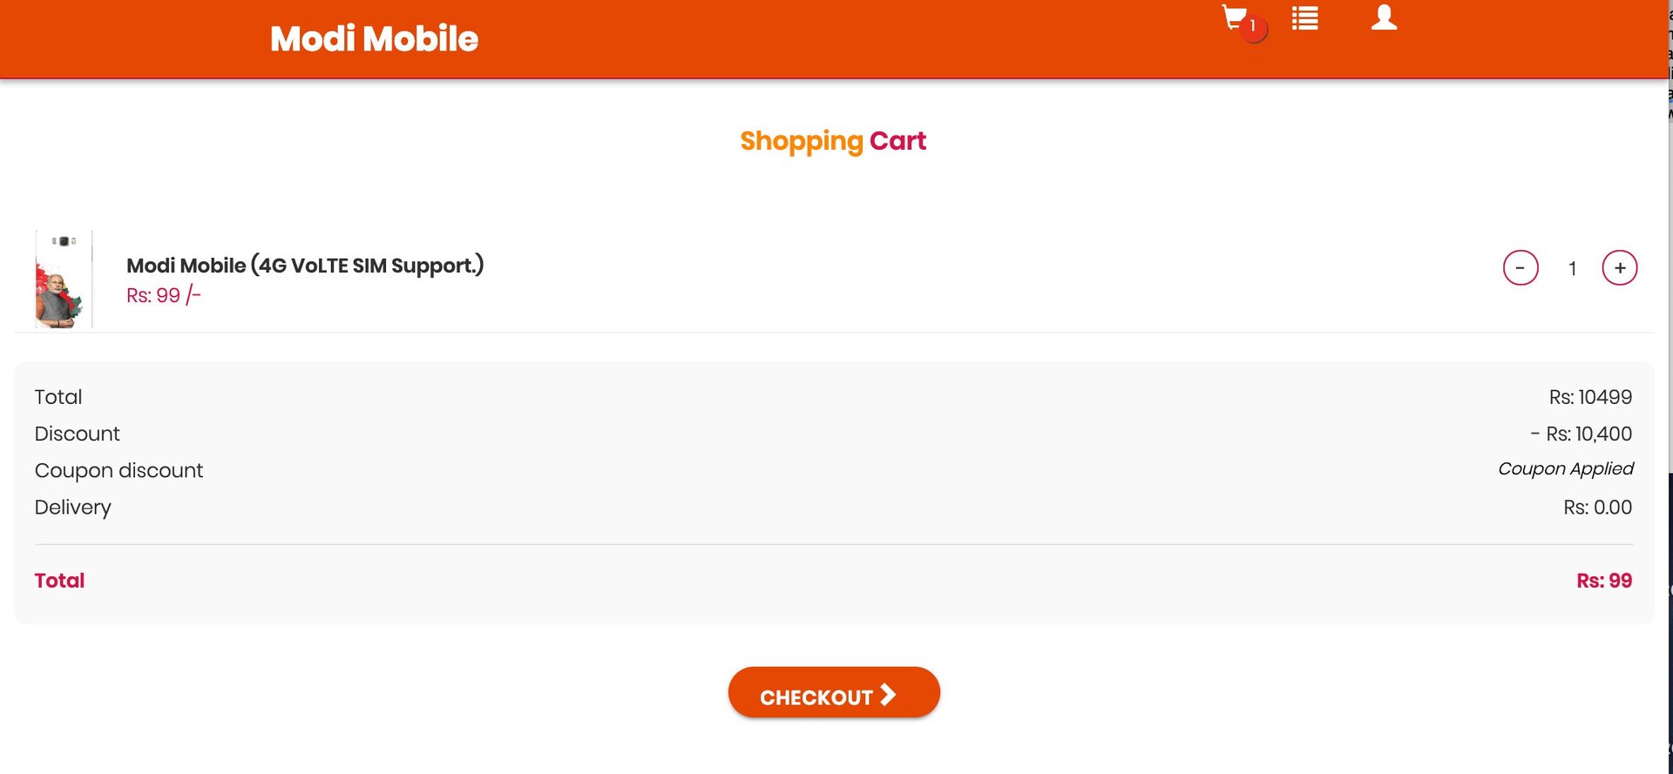Click the Delivery charge Rs: 0.00
Viewport: 1673px width, 774px height.
(x=1597, y=507)
